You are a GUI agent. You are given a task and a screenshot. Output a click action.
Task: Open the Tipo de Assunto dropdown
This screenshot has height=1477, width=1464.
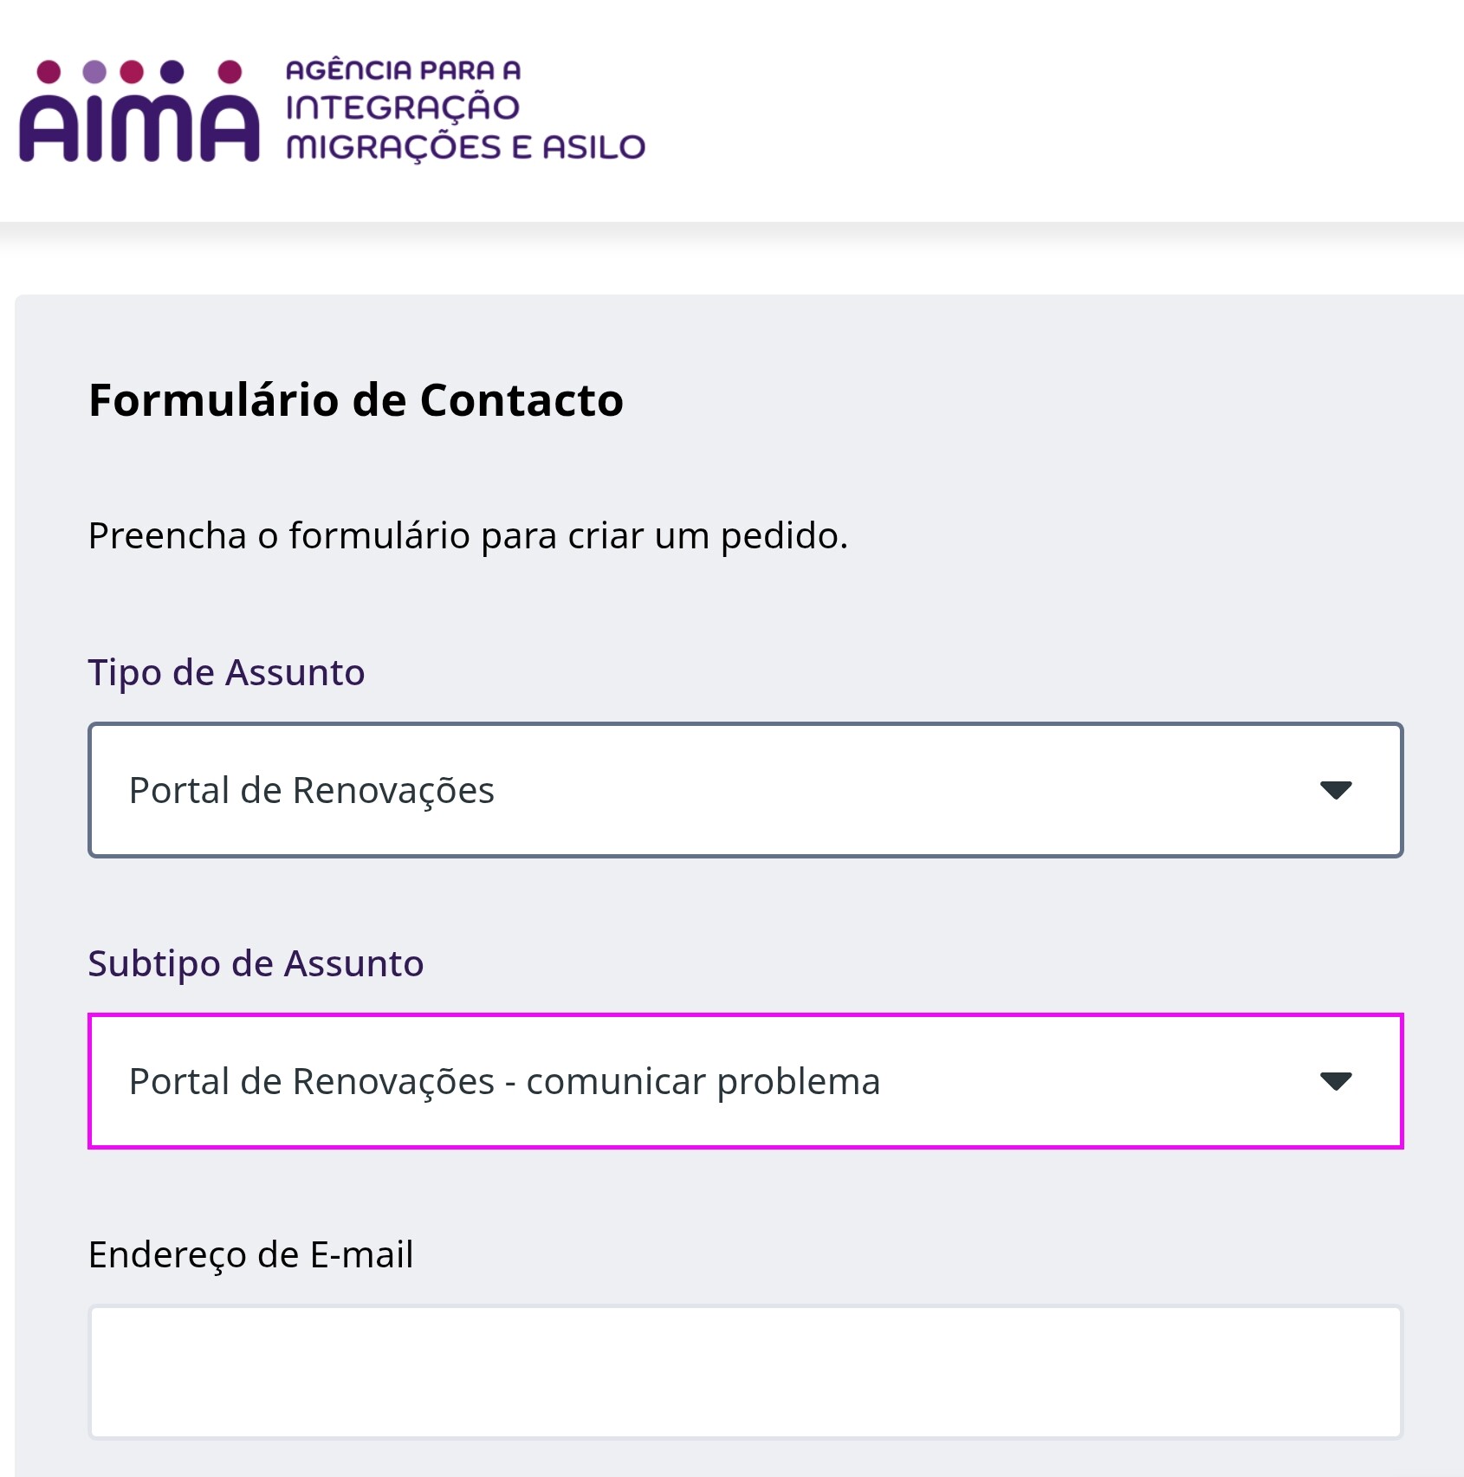click(x=745, y=790)
